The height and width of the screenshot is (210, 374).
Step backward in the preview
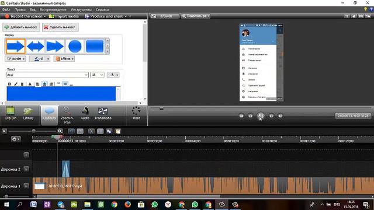point(250,116)
